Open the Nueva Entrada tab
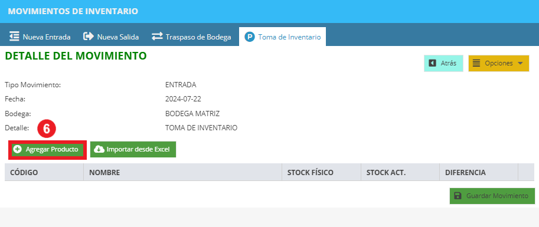Image resolution: width=539 pixels, height=227 pixels. coord(40,37)
